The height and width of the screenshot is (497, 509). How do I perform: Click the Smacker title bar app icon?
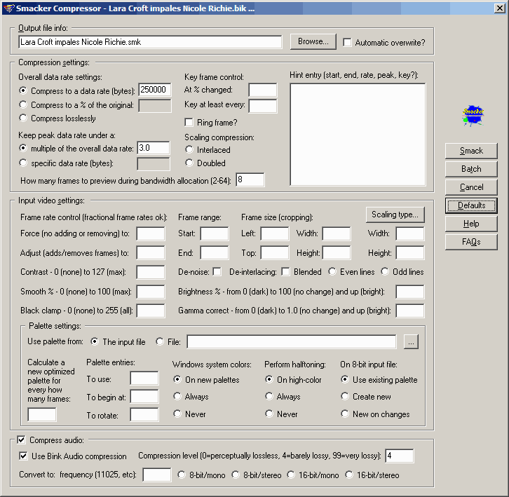coord(9,8)
